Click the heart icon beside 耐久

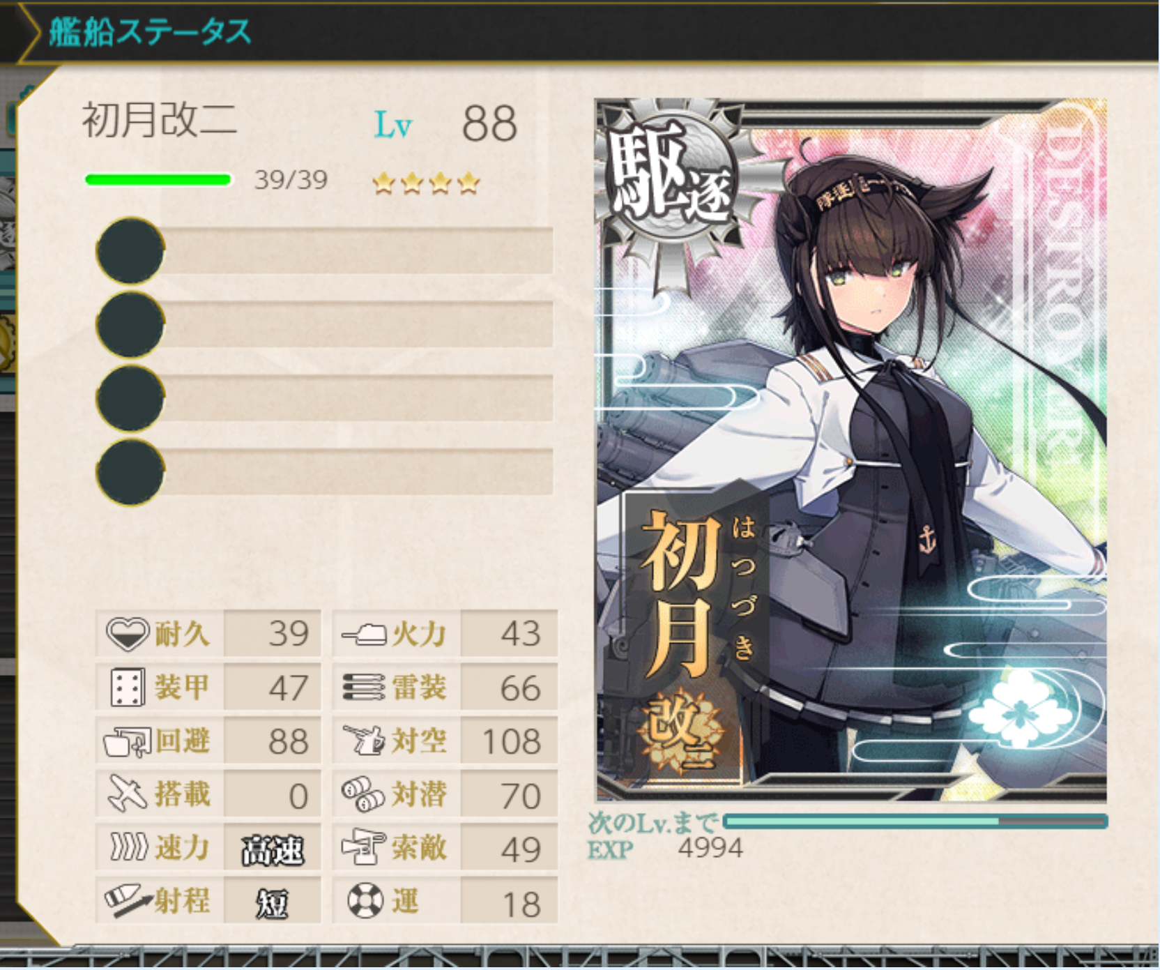(128, 634)
